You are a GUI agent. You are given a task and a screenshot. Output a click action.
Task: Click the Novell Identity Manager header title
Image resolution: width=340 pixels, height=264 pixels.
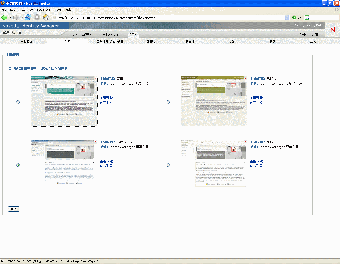tap(31, 26)
